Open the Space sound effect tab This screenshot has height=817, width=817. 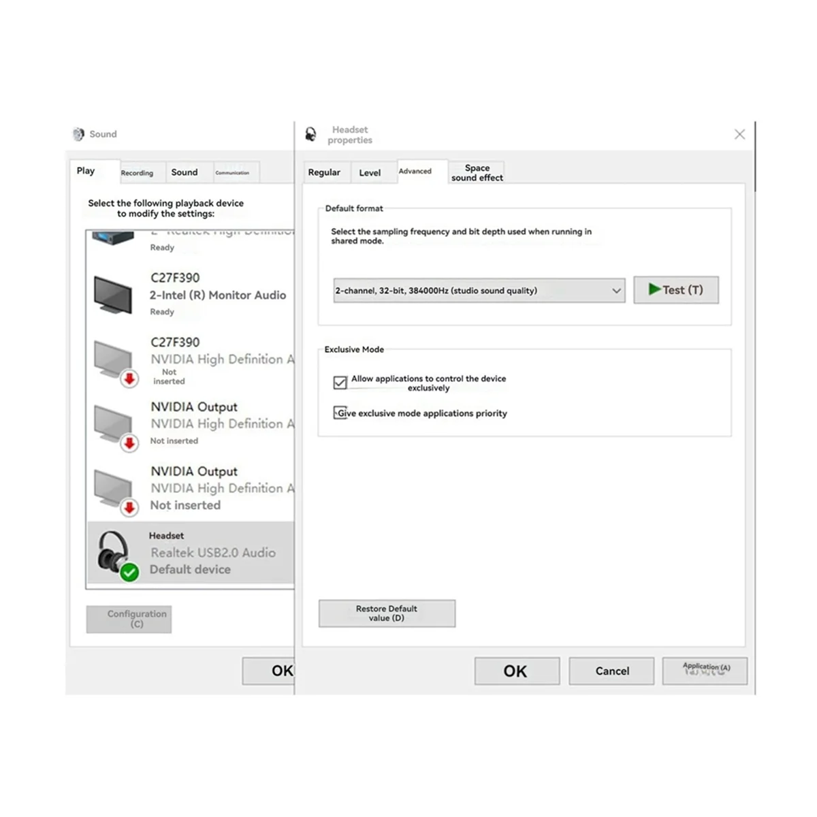(x=477, y=173)
